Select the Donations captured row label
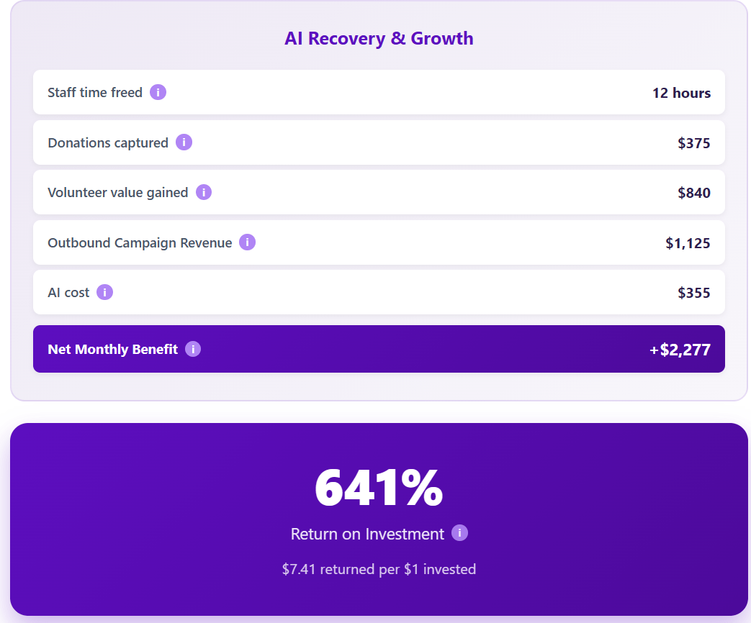The width and height of the screenshot is (751, 623). pos(108,142)
